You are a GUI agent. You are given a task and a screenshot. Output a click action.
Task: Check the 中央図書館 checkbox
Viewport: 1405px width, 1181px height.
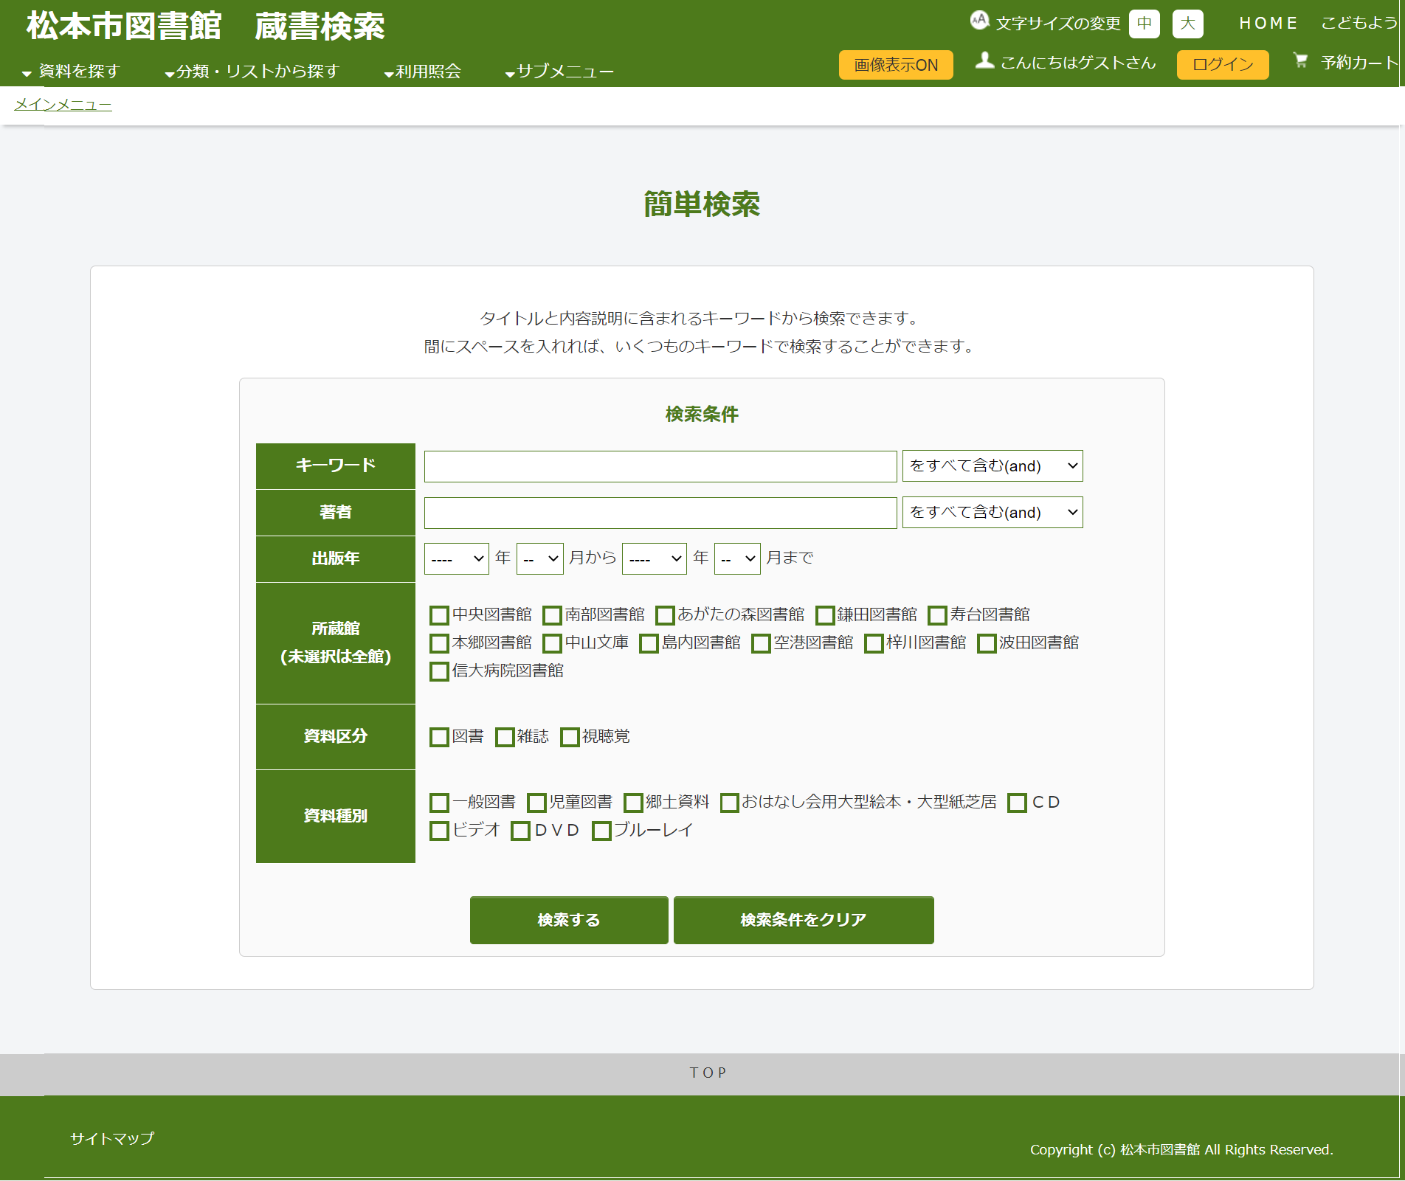pyautogui.click(x=439, y=615)
